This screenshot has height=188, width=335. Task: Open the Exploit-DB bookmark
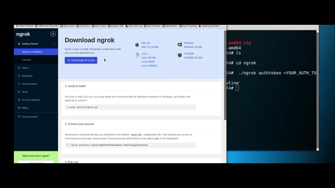click(x=115, y=26)
